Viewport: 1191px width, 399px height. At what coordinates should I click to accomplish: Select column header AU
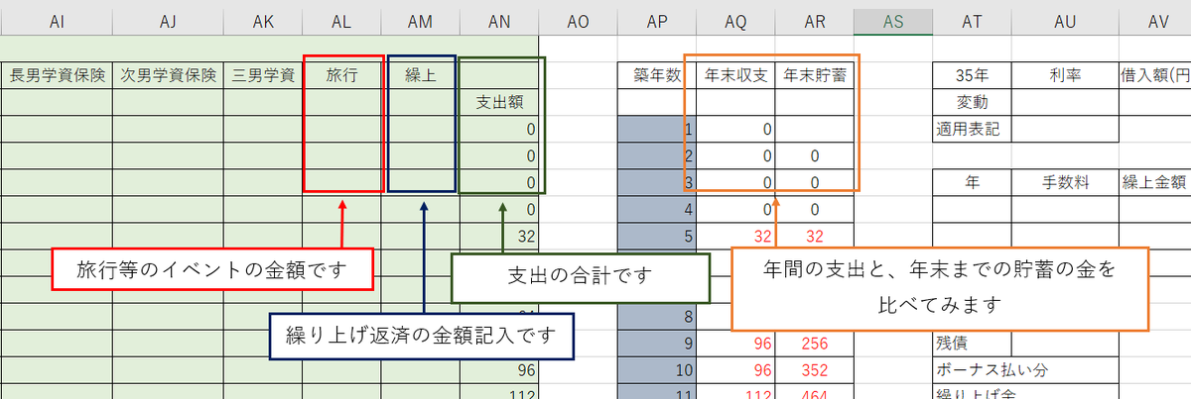point(1066,21)
